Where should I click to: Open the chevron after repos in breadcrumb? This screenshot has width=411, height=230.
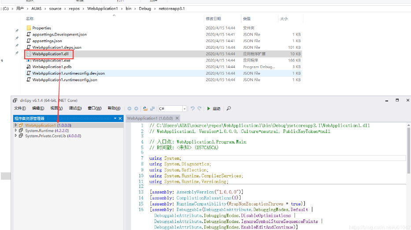click(83, 9)
